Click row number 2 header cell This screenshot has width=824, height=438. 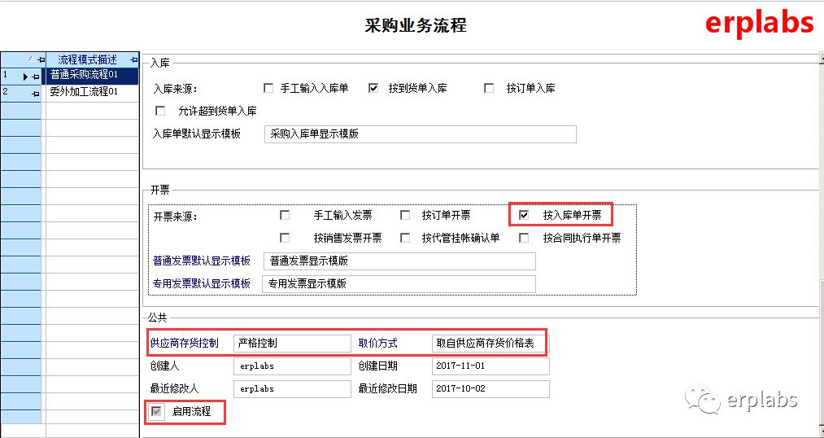click(x=21, y=93)
